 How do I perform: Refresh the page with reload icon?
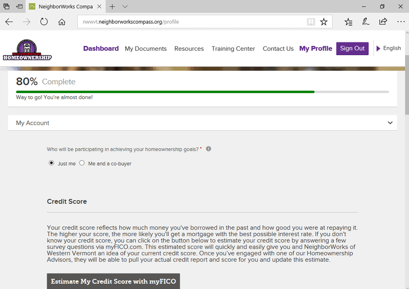(44, 22)
